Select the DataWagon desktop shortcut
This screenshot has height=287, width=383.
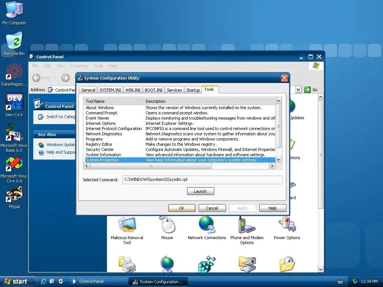(14, 74)
